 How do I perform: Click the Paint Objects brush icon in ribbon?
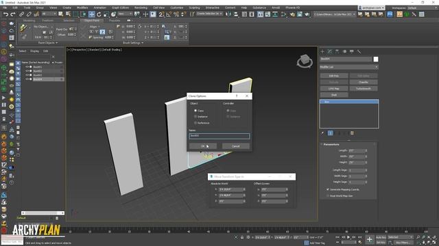click(x=23, y=28)
